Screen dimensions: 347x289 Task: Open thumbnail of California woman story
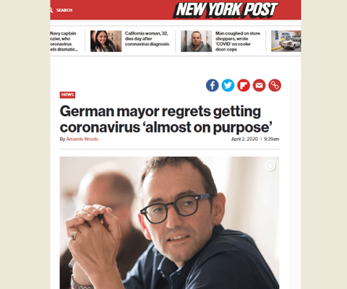pyautogui.click(x=106, y=41)
